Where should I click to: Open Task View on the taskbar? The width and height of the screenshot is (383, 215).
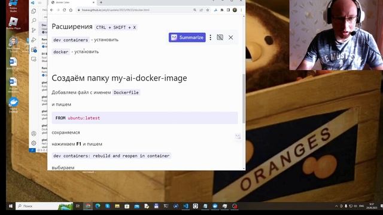78,206
